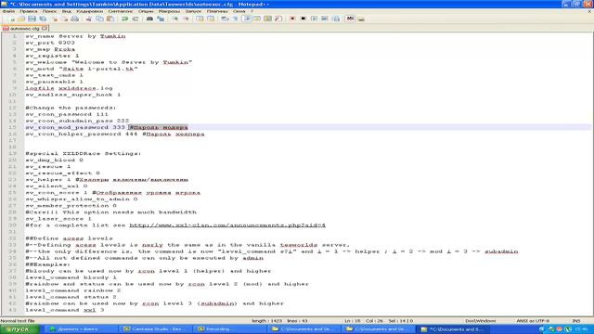Start macro recording with the red dot
Image resolution: width=594 pixels, height=334 pixels.
(x=292, y=19)
